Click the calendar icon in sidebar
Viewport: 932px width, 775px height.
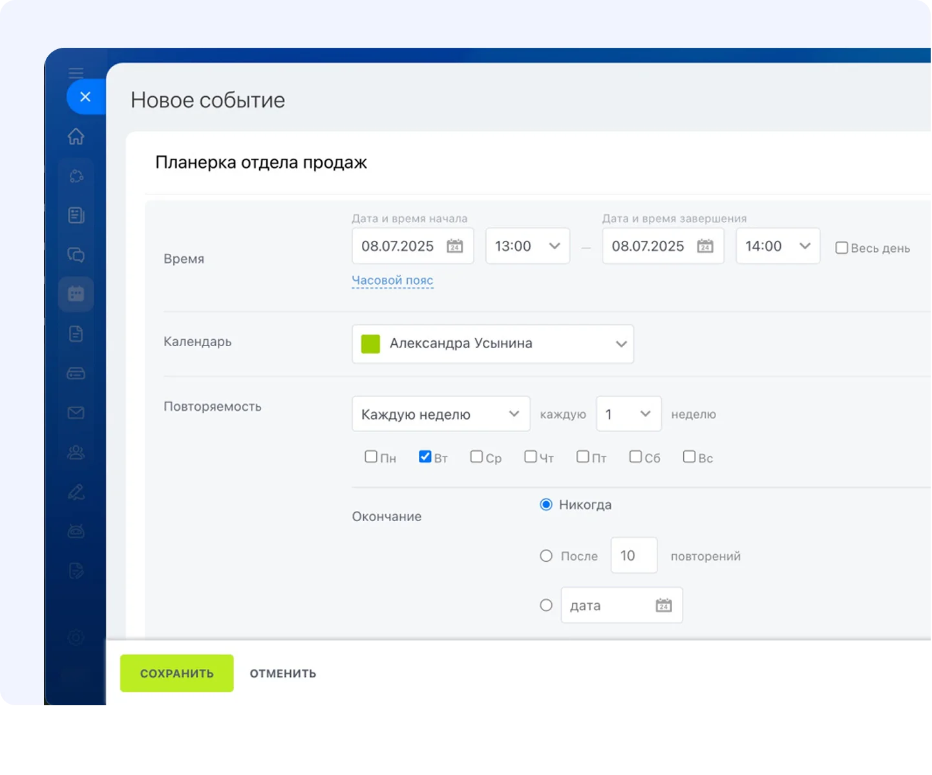76,294
